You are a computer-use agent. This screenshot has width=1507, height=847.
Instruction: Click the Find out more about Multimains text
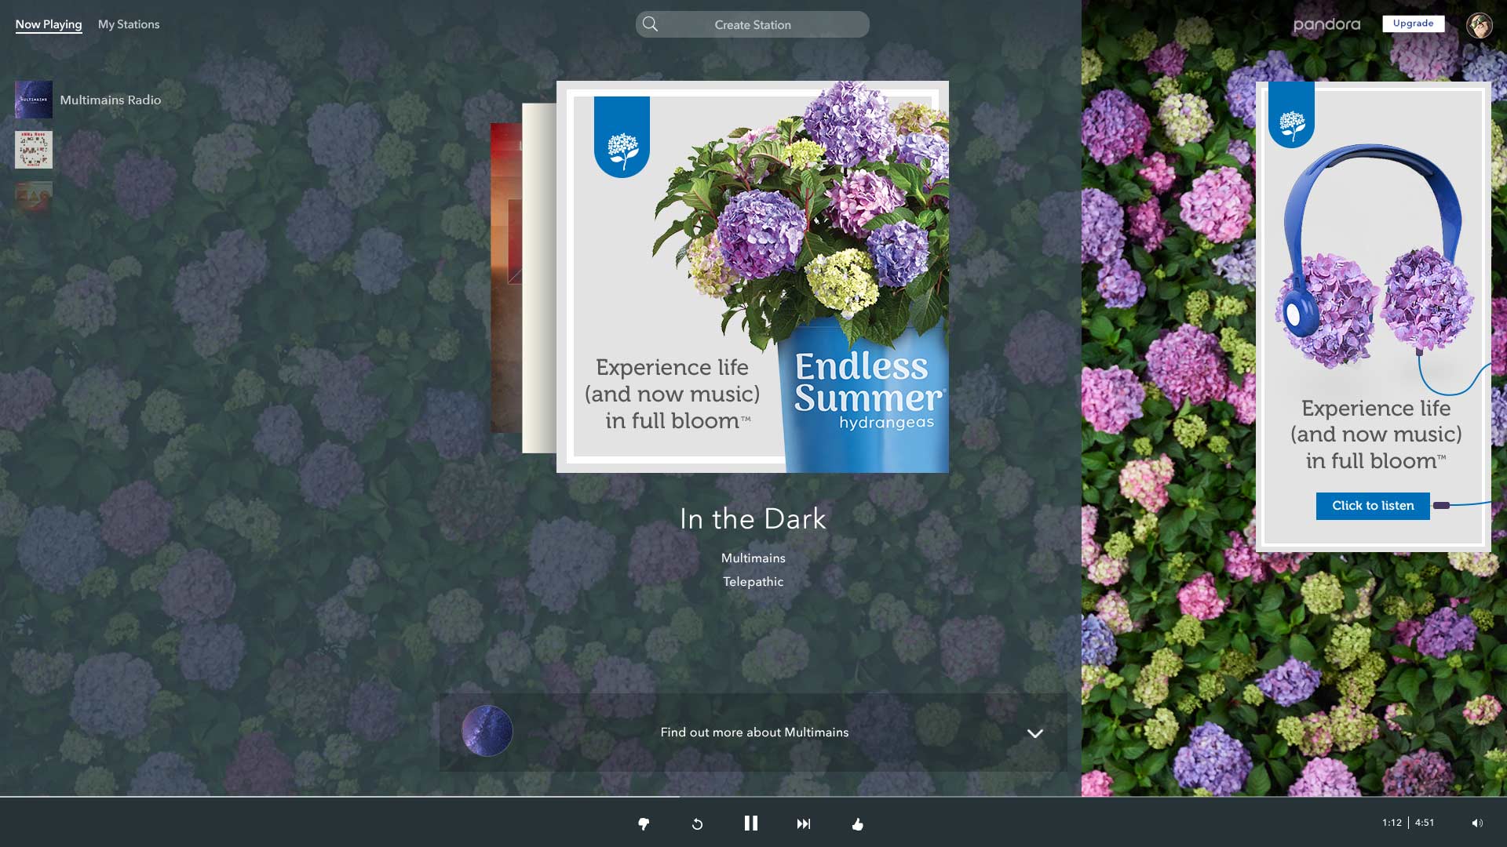(754, 732)
